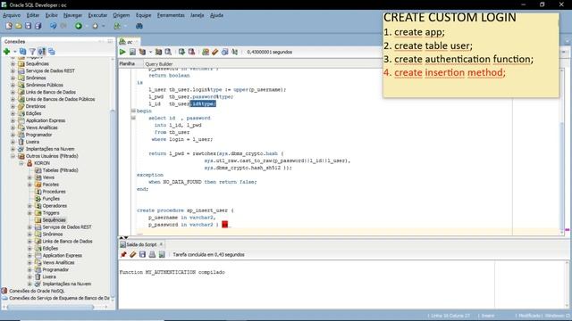Click the Commit icon in worksheet toolbar
The width and height of the screenshot is (572, 321).
click(x=181, y=52)
